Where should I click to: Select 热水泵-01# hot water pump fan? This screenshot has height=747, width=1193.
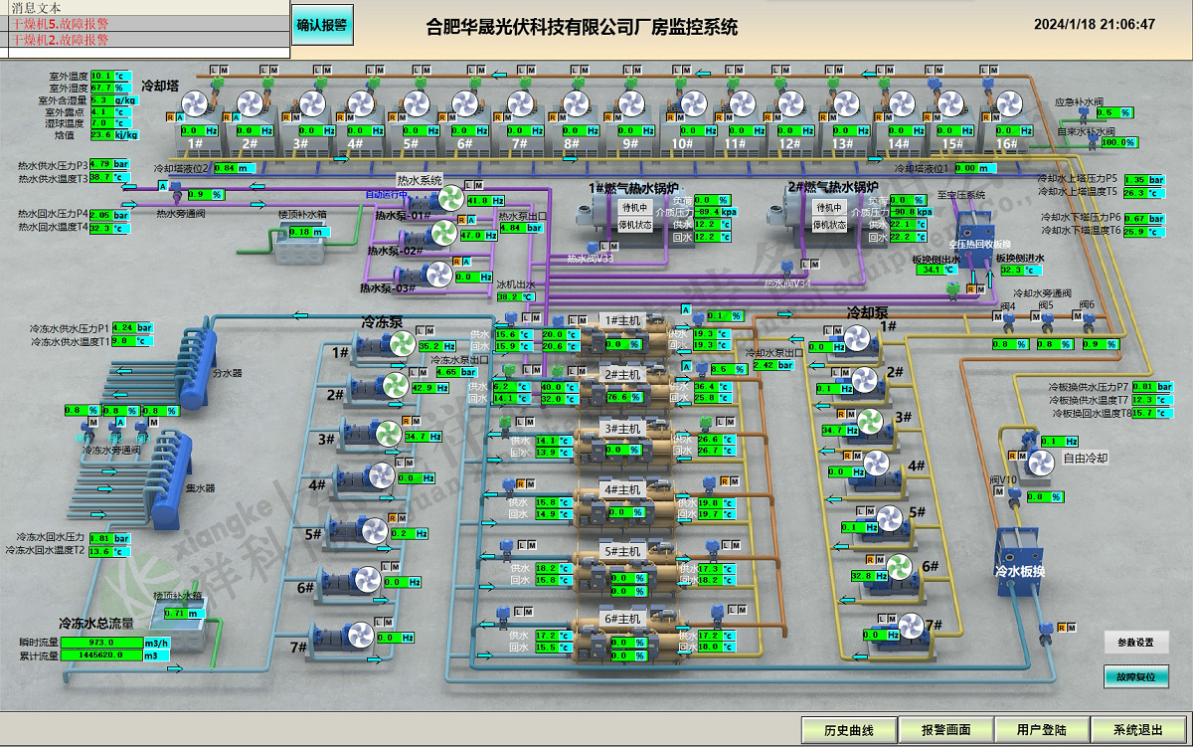(x=453, y=196)
